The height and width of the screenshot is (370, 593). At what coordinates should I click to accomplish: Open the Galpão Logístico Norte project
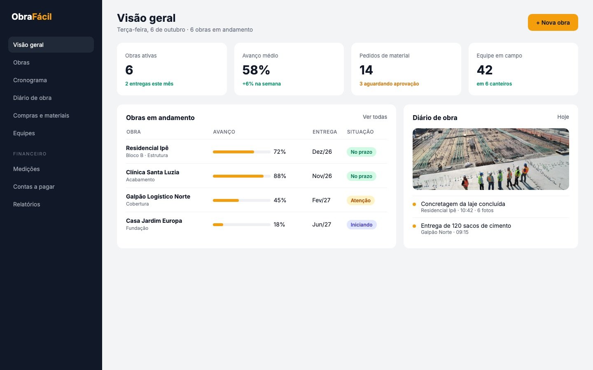pos(257,200)
